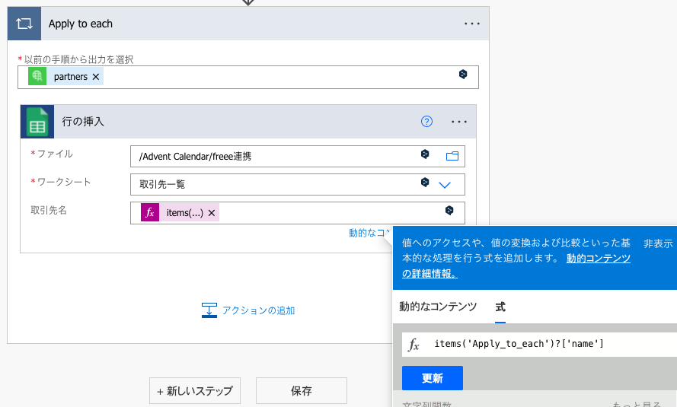
Task: Click the expression input box
Action: click(539, 344)
